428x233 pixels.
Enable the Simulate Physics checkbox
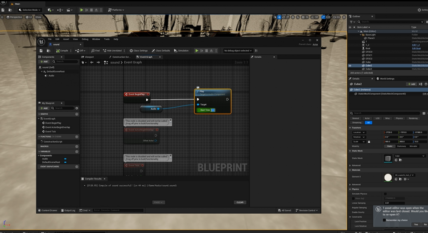tap(385, 194)
